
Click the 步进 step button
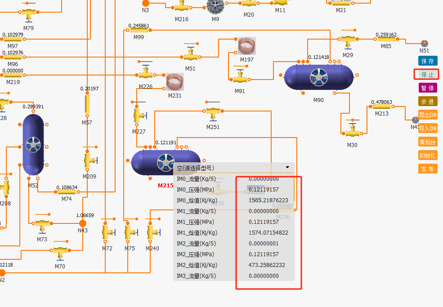428,102
